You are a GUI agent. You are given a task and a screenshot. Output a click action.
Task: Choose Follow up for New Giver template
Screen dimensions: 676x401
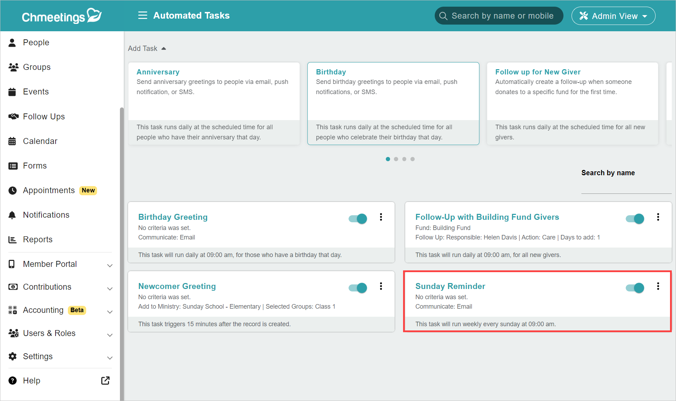572,104
